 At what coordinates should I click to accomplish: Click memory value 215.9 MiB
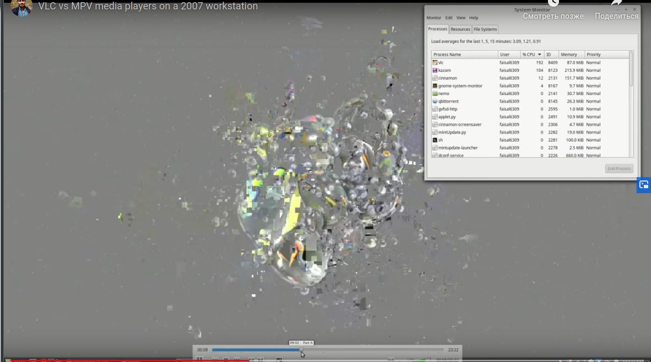(x=574, y=70)
